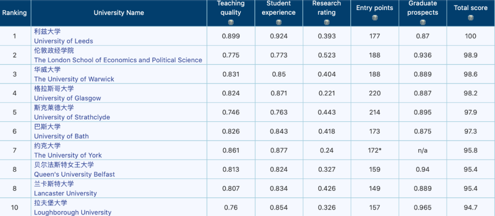Open the Lancaster University link

click(x=65, y=193)
